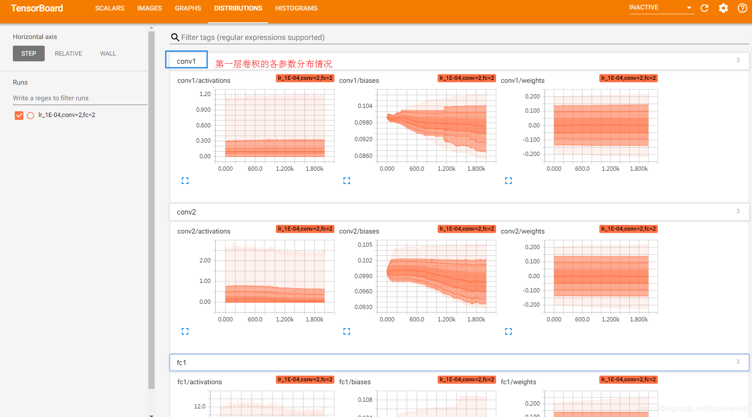Expand conv2/activations chart to full size
The image size is (752, 417).
[185, 331]
